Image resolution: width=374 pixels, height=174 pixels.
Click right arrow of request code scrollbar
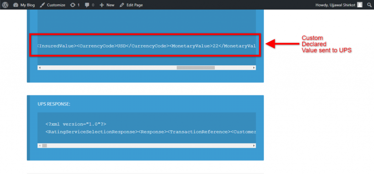point(254,68)
